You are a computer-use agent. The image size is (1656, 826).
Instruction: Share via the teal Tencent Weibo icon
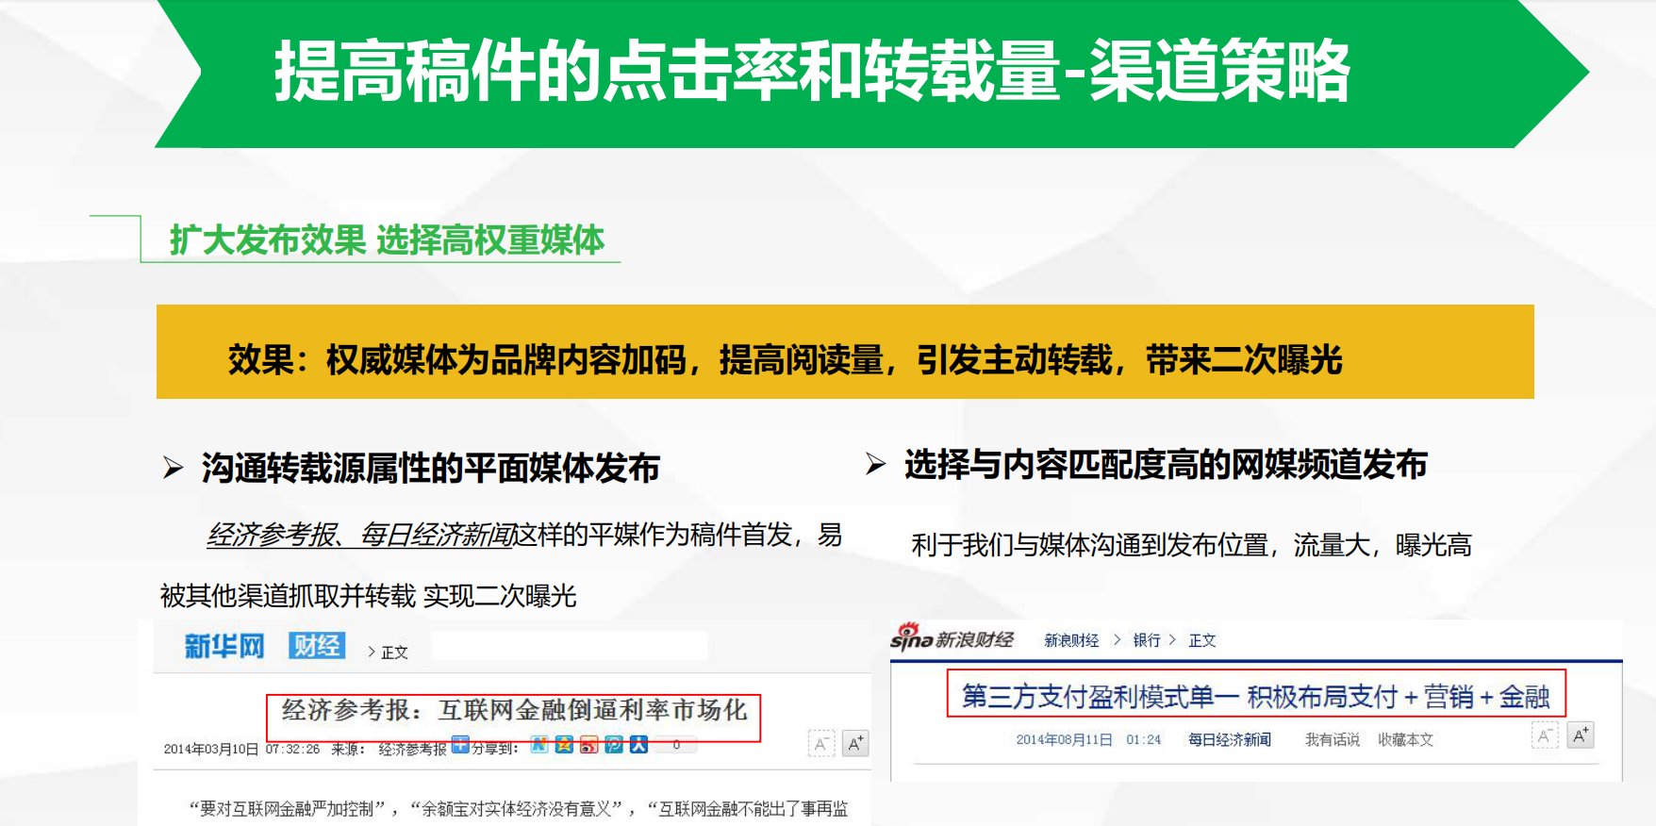click(614, 745)
